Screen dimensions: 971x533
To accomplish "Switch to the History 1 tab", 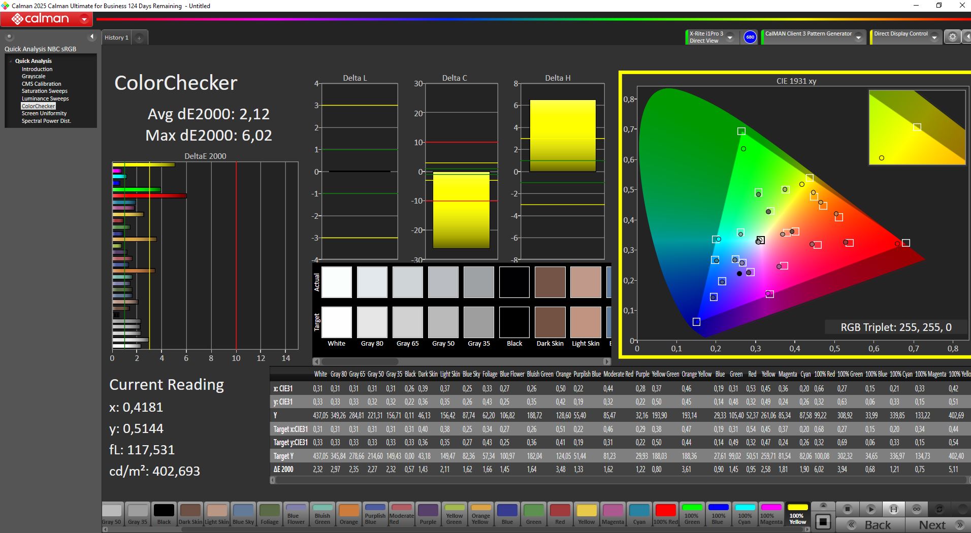I will 116,38.
